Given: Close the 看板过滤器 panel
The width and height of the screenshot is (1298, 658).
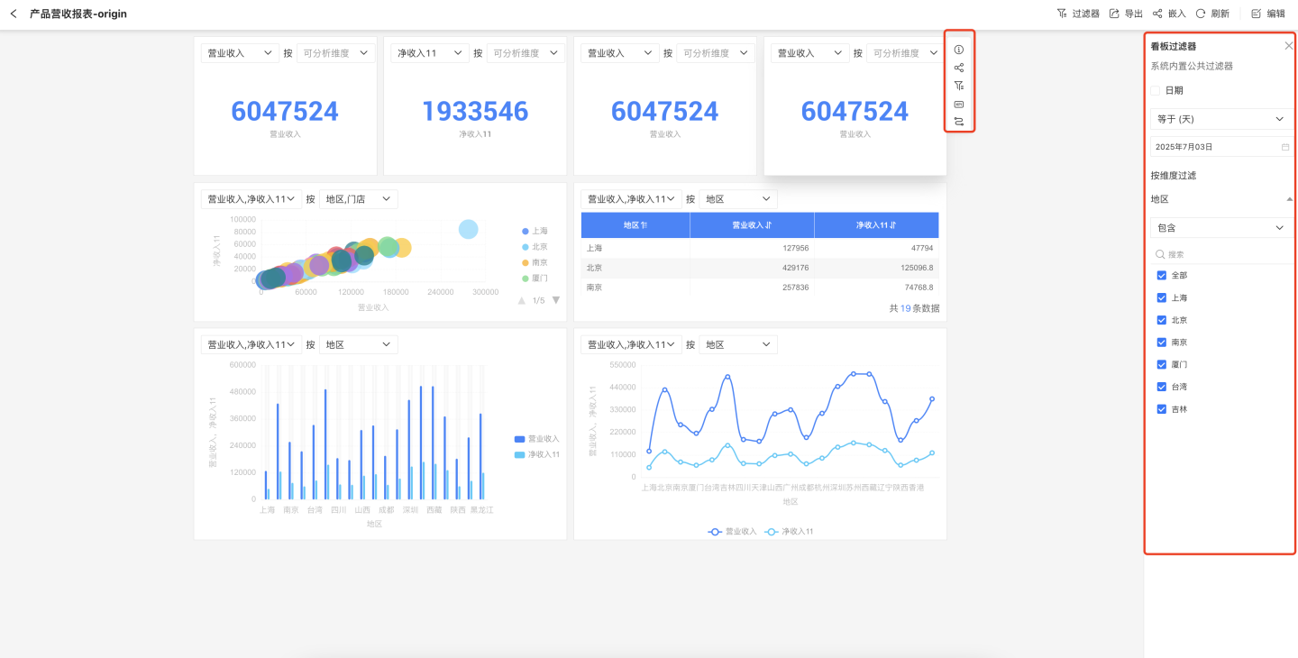Looking at the screenshot, I should 1288,46.
